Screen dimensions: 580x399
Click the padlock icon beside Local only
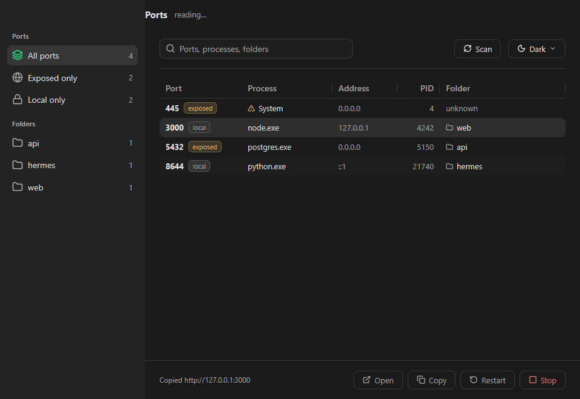[18, 100]
